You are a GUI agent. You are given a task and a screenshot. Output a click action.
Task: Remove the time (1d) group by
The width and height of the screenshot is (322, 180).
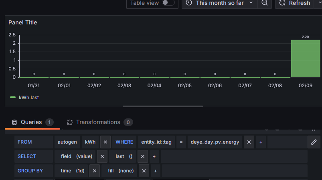[x=94, y=171]
